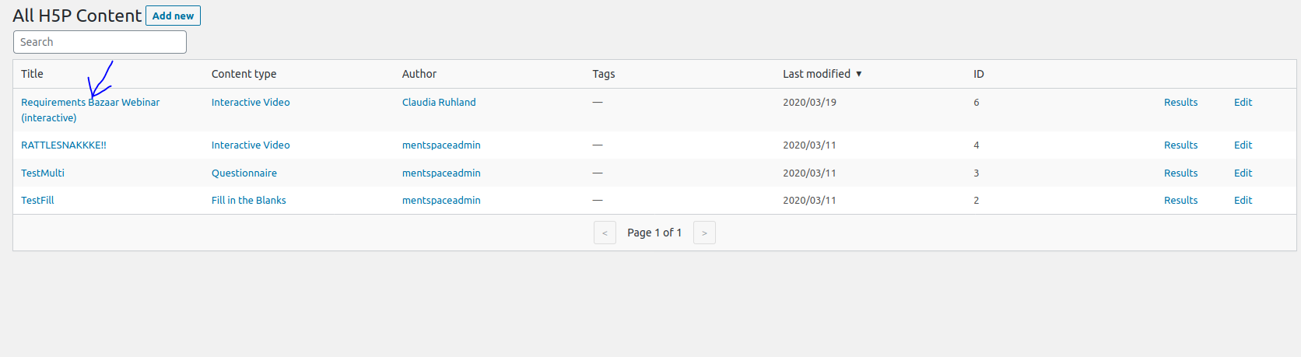Filter by author Claudia Ruhland
1301x357 pixels.
pyautogui.click(x=439, y=102)
